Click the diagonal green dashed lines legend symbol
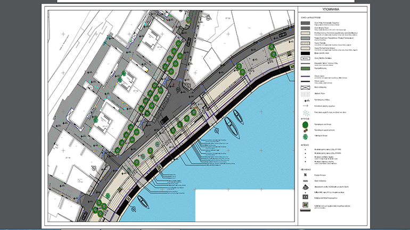This screenshot has width=410, height=230. tap(306, 113)
